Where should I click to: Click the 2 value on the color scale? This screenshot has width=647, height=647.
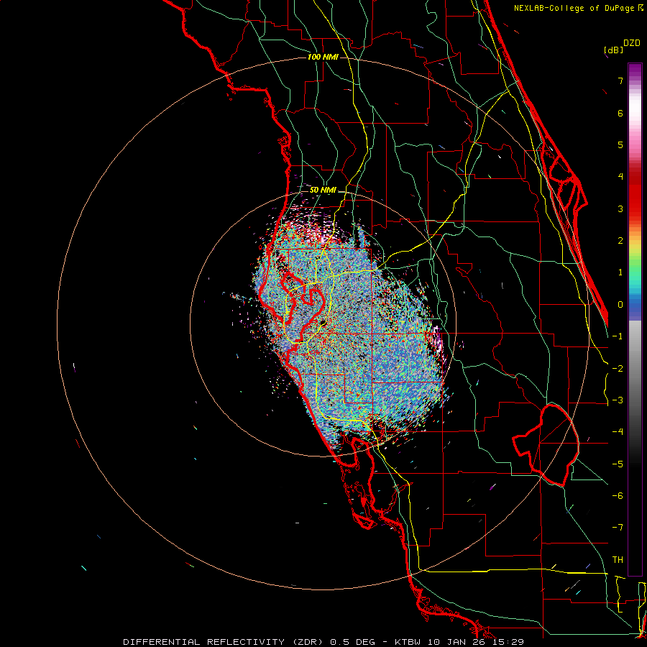620,241
